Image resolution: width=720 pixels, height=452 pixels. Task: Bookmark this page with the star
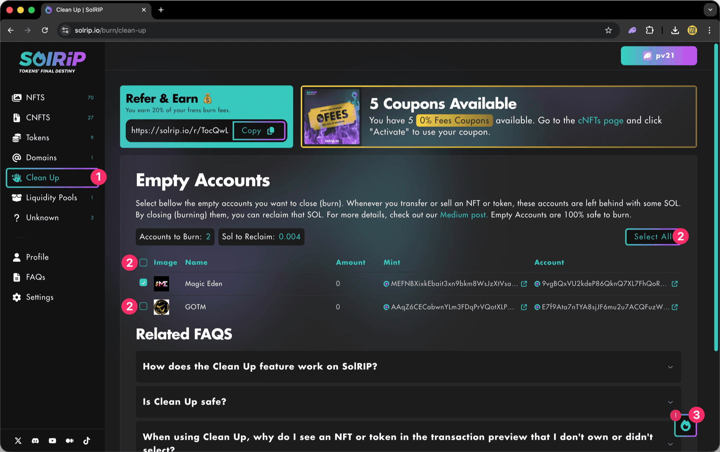click(x=608, y=30)
